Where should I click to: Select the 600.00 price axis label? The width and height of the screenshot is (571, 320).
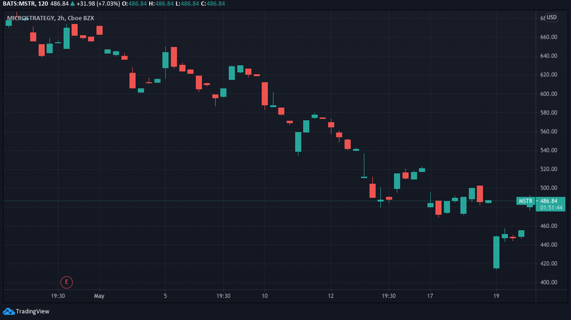coord(548,94)
